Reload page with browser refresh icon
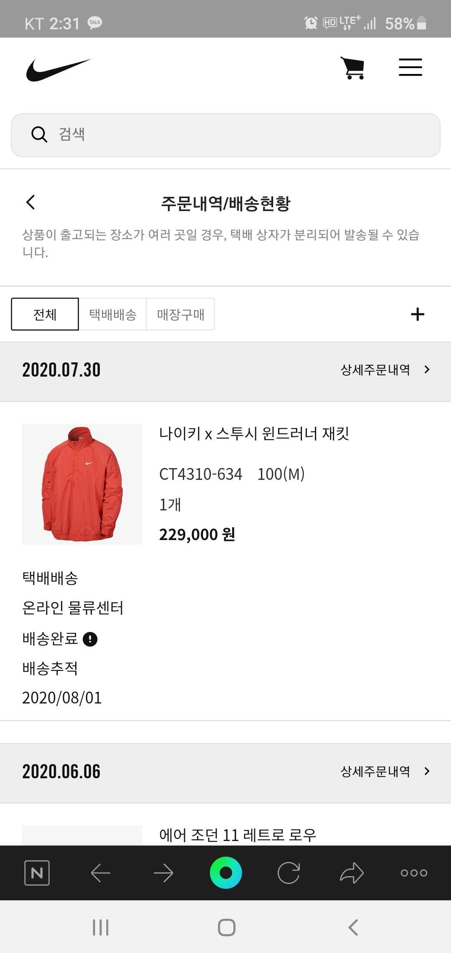Viewport: 451px width, 953px height. tap(289, 873)
